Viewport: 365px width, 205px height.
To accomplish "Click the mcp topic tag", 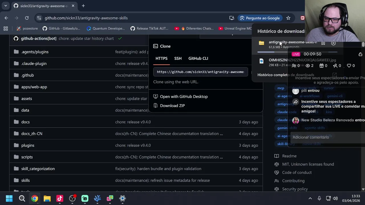I will click(281, 88).
